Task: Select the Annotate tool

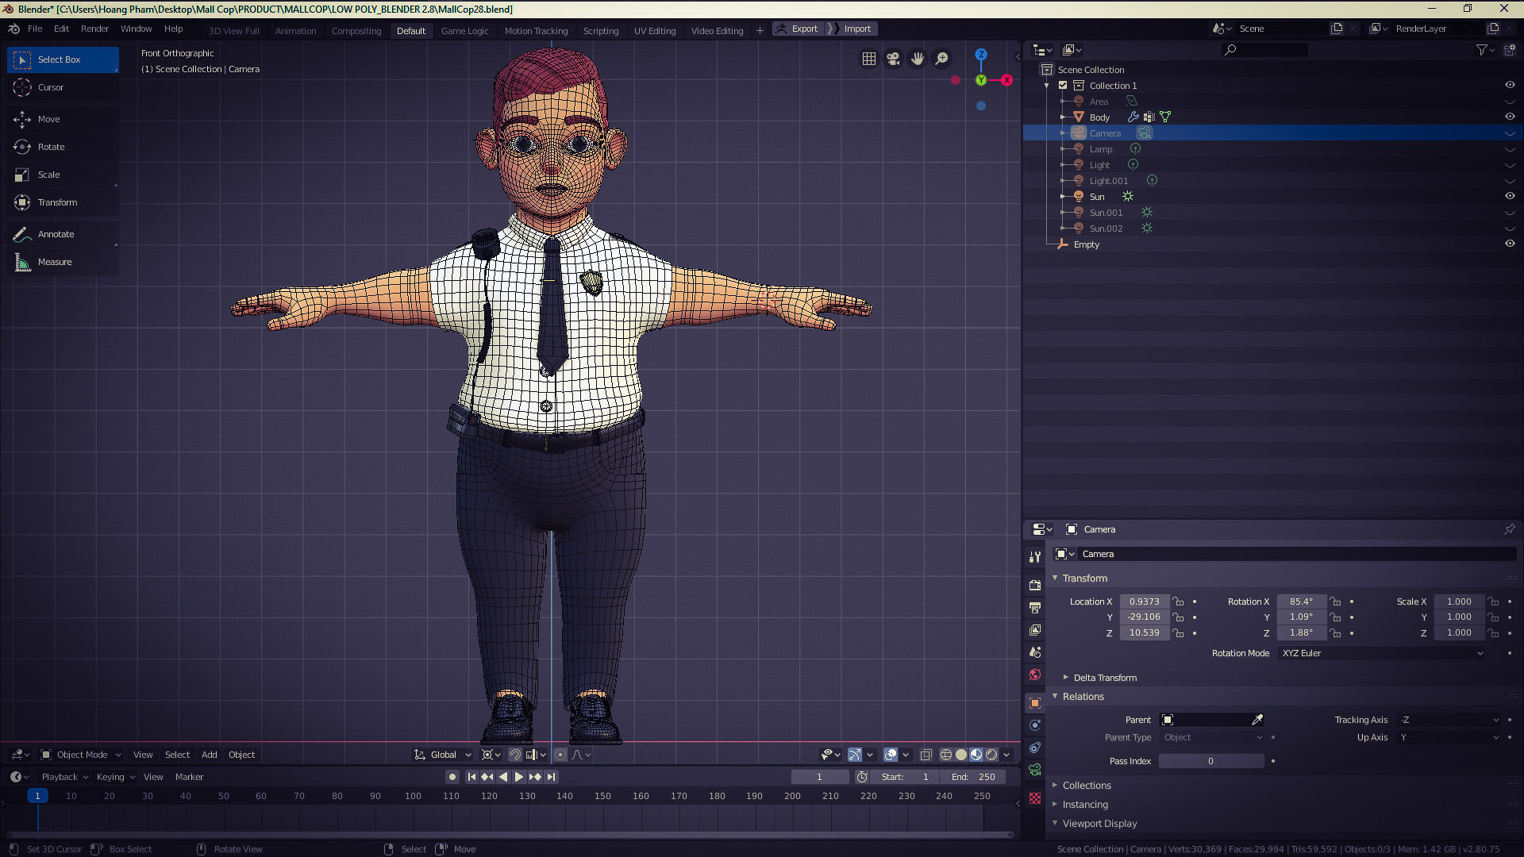Action: (56, 234)
